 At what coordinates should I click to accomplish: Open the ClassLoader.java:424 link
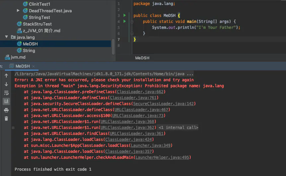129,140
